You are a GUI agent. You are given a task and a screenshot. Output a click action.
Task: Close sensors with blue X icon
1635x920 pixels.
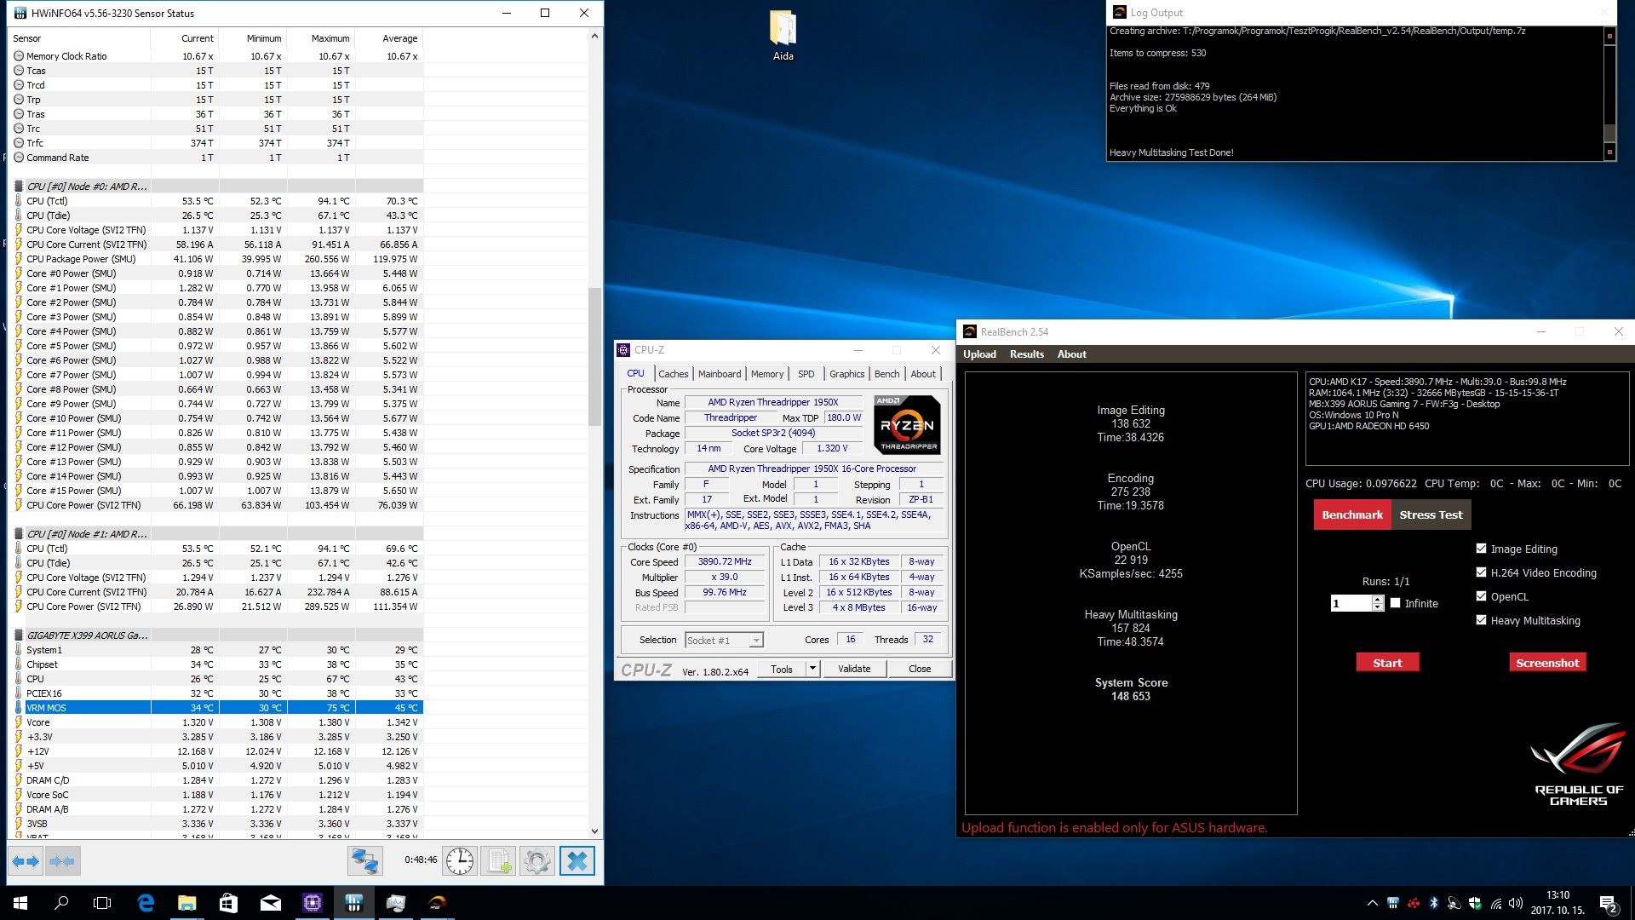(577, 861)
